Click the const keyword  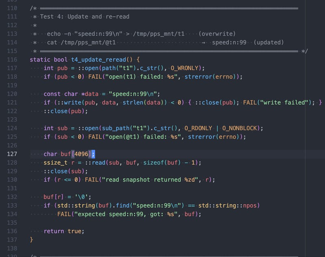52,94
